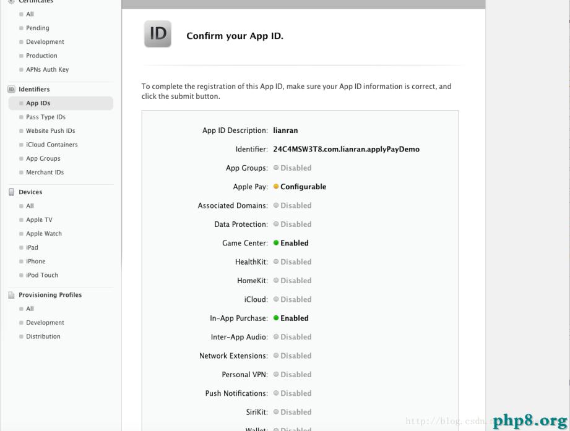This screenshot has width=570, height=431.
Task: Click the In-App Purchase Enabled text
Action: point(295,318)
